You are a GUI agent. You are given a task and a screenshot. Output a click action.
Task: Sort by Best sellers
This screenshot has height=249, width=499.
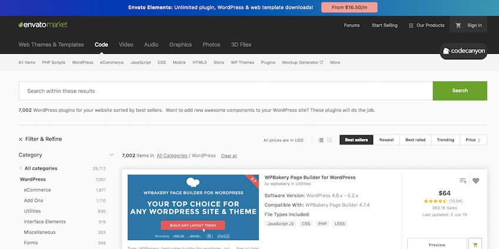click(x=356, y=140)
